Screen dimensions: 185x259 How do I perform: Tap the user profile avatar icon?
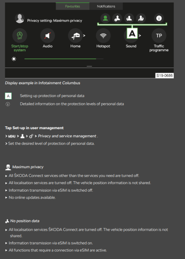(x=20, y=19)
